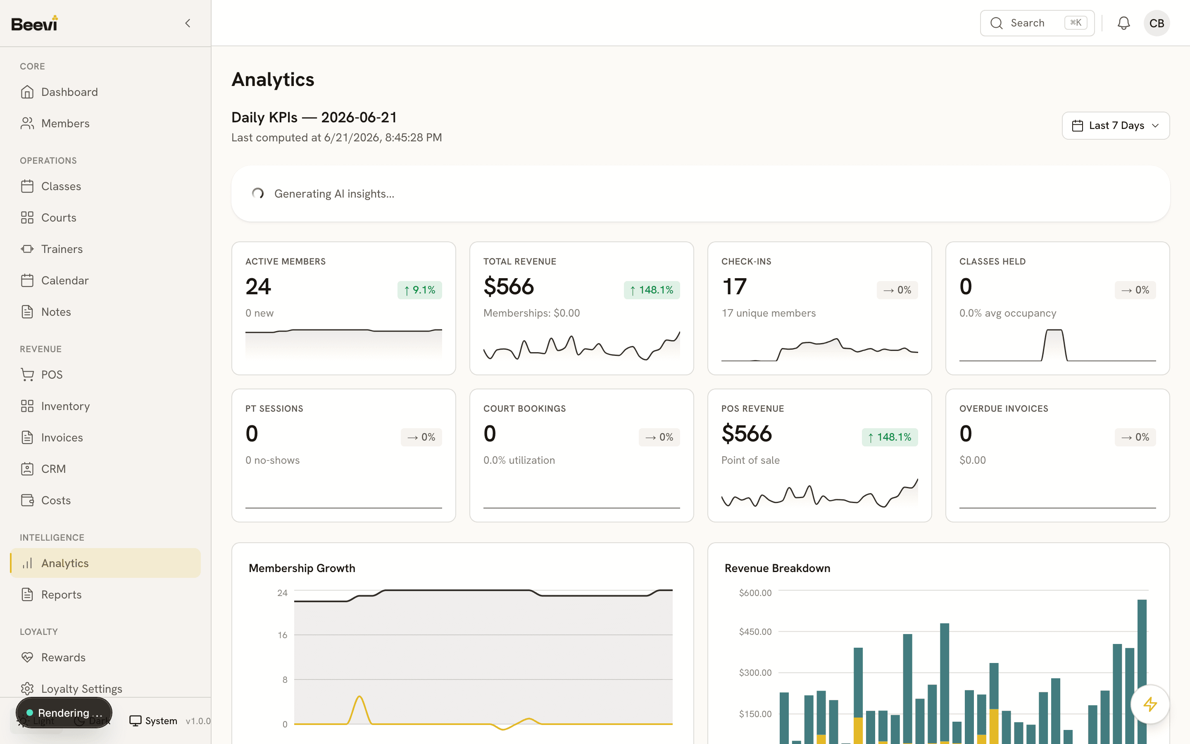Click the v1.0.0 version label
This screenshot has width=1190, height=744.
coord(198,721)
